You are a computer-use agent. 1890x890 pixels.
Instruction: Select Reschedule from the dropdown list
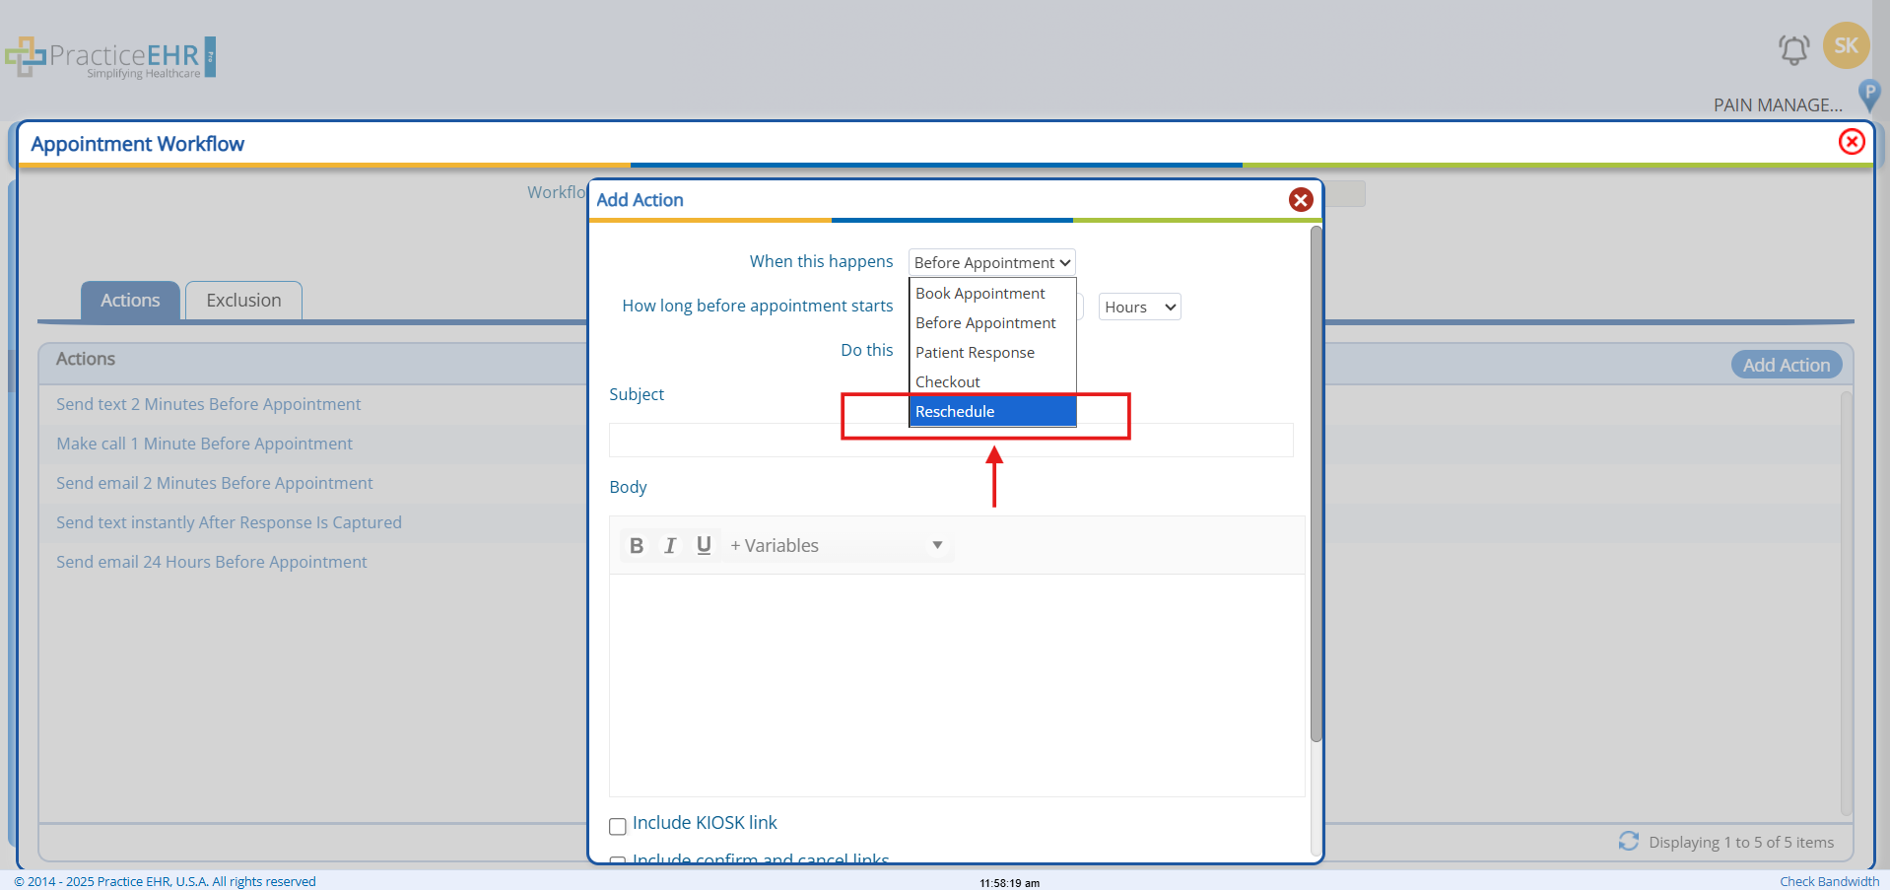point(991,412)
